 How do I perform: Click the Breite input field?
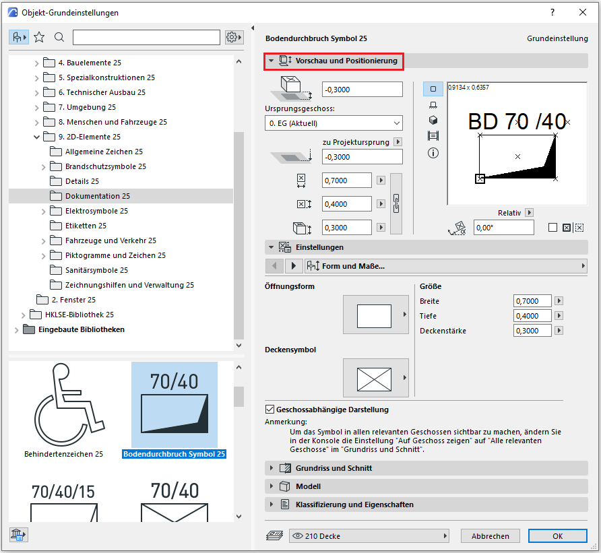click(532, 301)
